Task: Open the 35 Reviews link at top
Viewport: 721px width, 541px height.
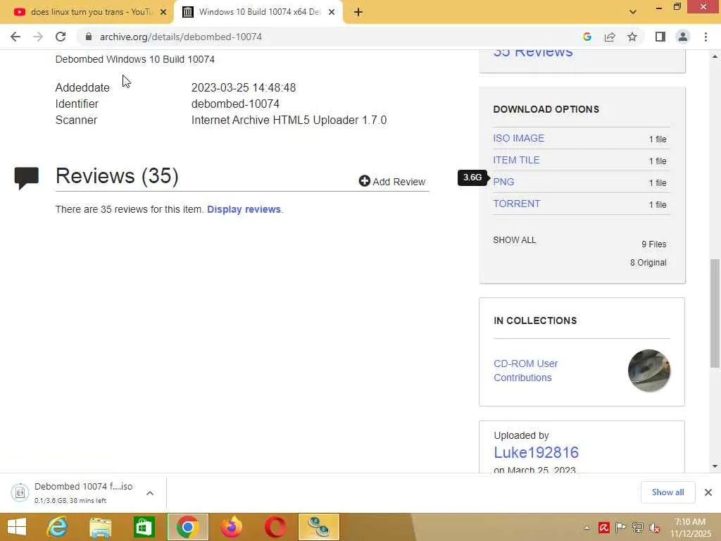Action: point(533,53)
